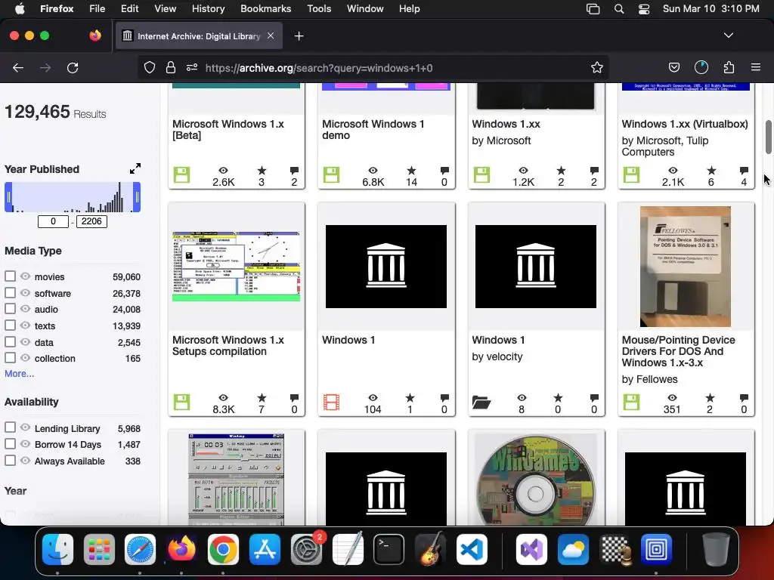Go back to the previous page
The height and width of the screenshot is (580, 774).
point(18,67)
